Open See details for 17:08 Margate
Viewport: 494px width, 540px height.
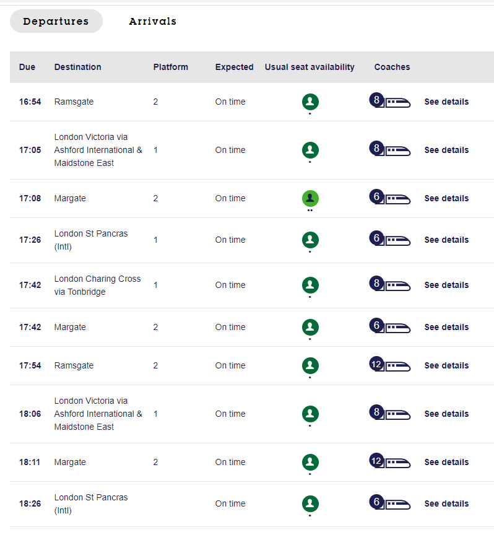[446, 198]
